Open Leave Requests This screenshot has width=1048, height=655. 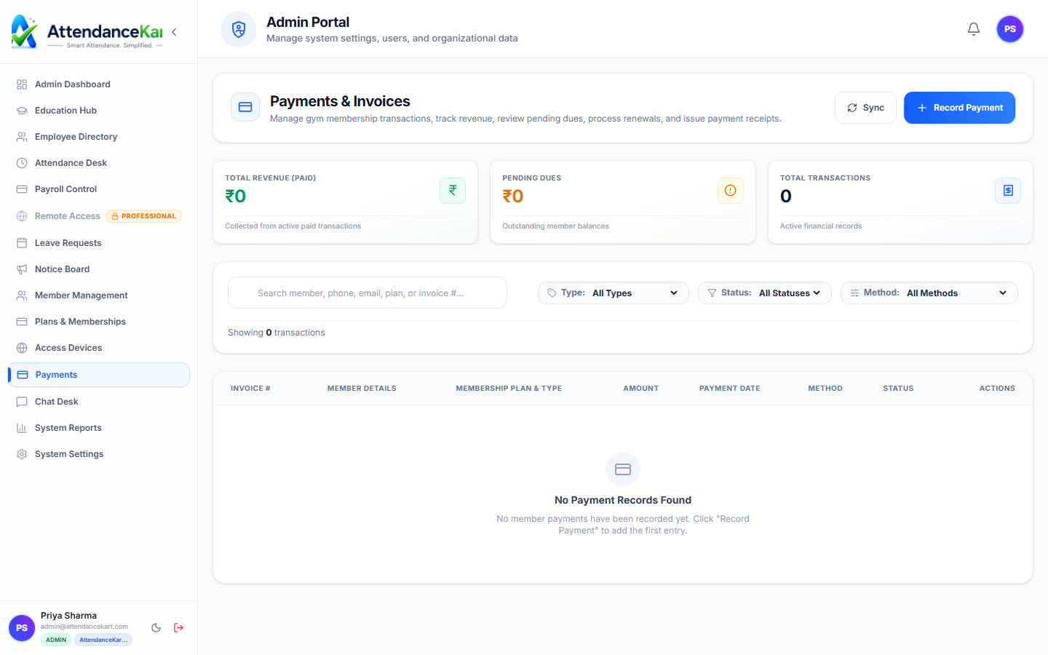pyautogui.click(x=99, y=243)
